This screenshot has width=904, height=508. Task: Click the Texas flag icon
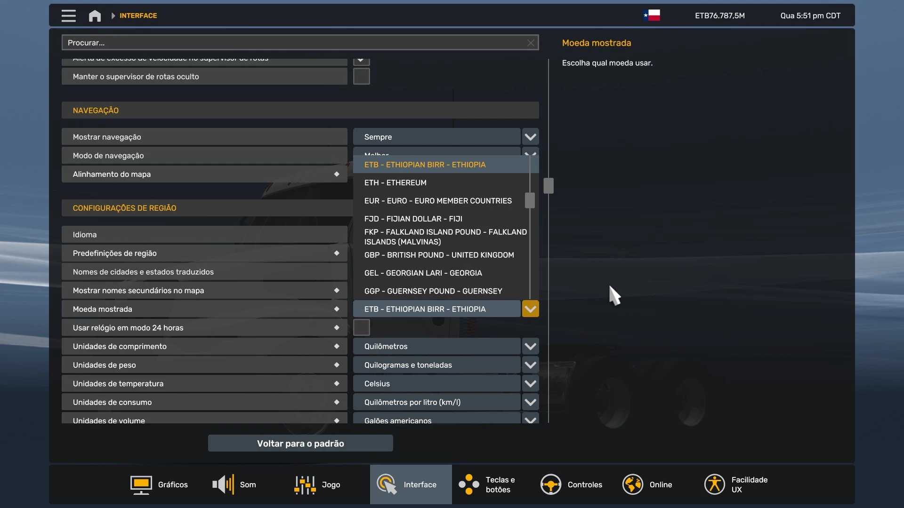pos(652,16)
